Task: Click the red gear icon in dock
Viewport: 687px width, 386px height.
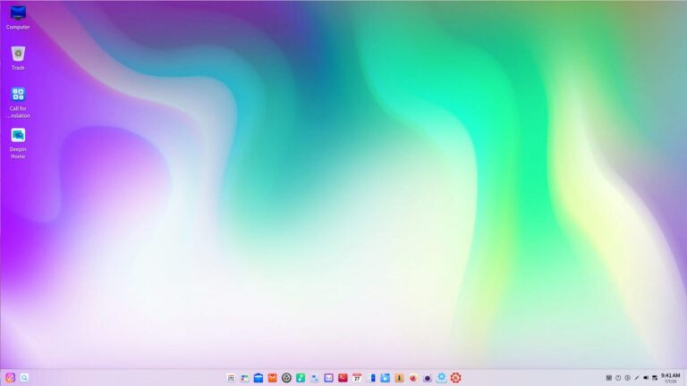Action: (455, 378)
